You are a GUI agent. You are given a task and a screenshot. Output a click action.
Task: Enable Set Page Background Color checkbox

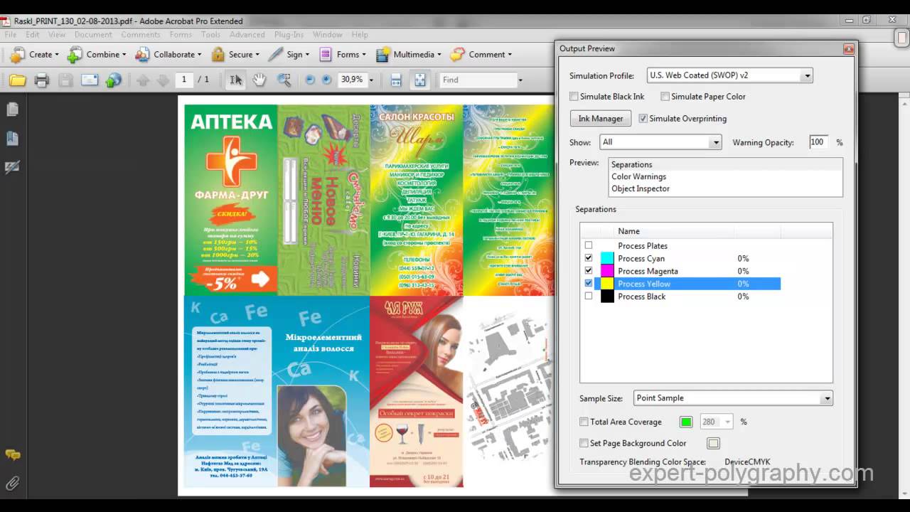click(x=584, y=444)
